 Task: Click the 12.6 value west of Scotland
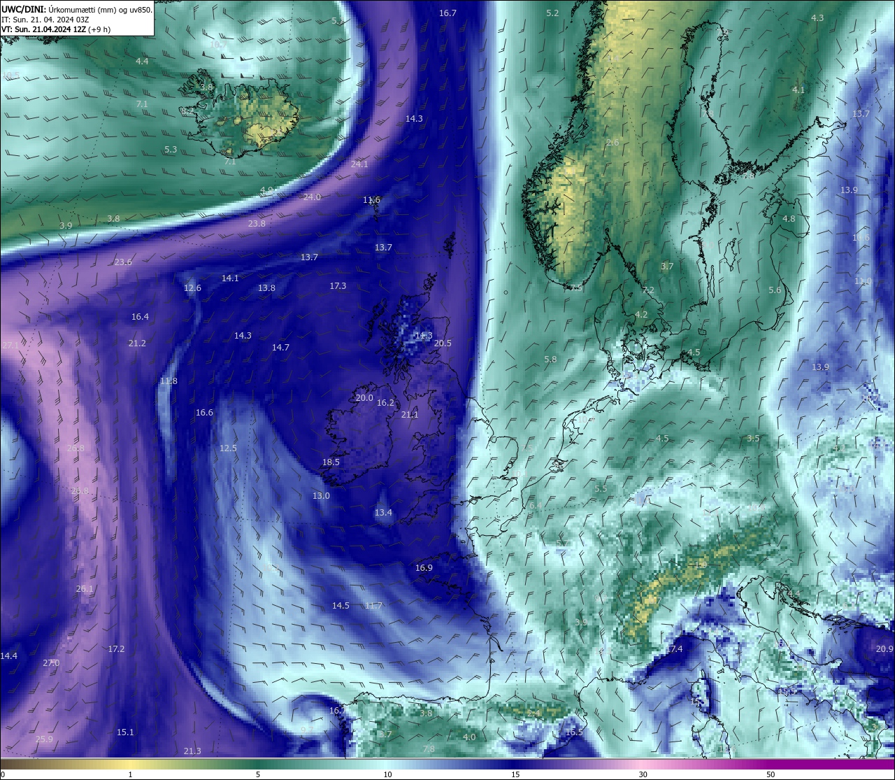[192, 288]
